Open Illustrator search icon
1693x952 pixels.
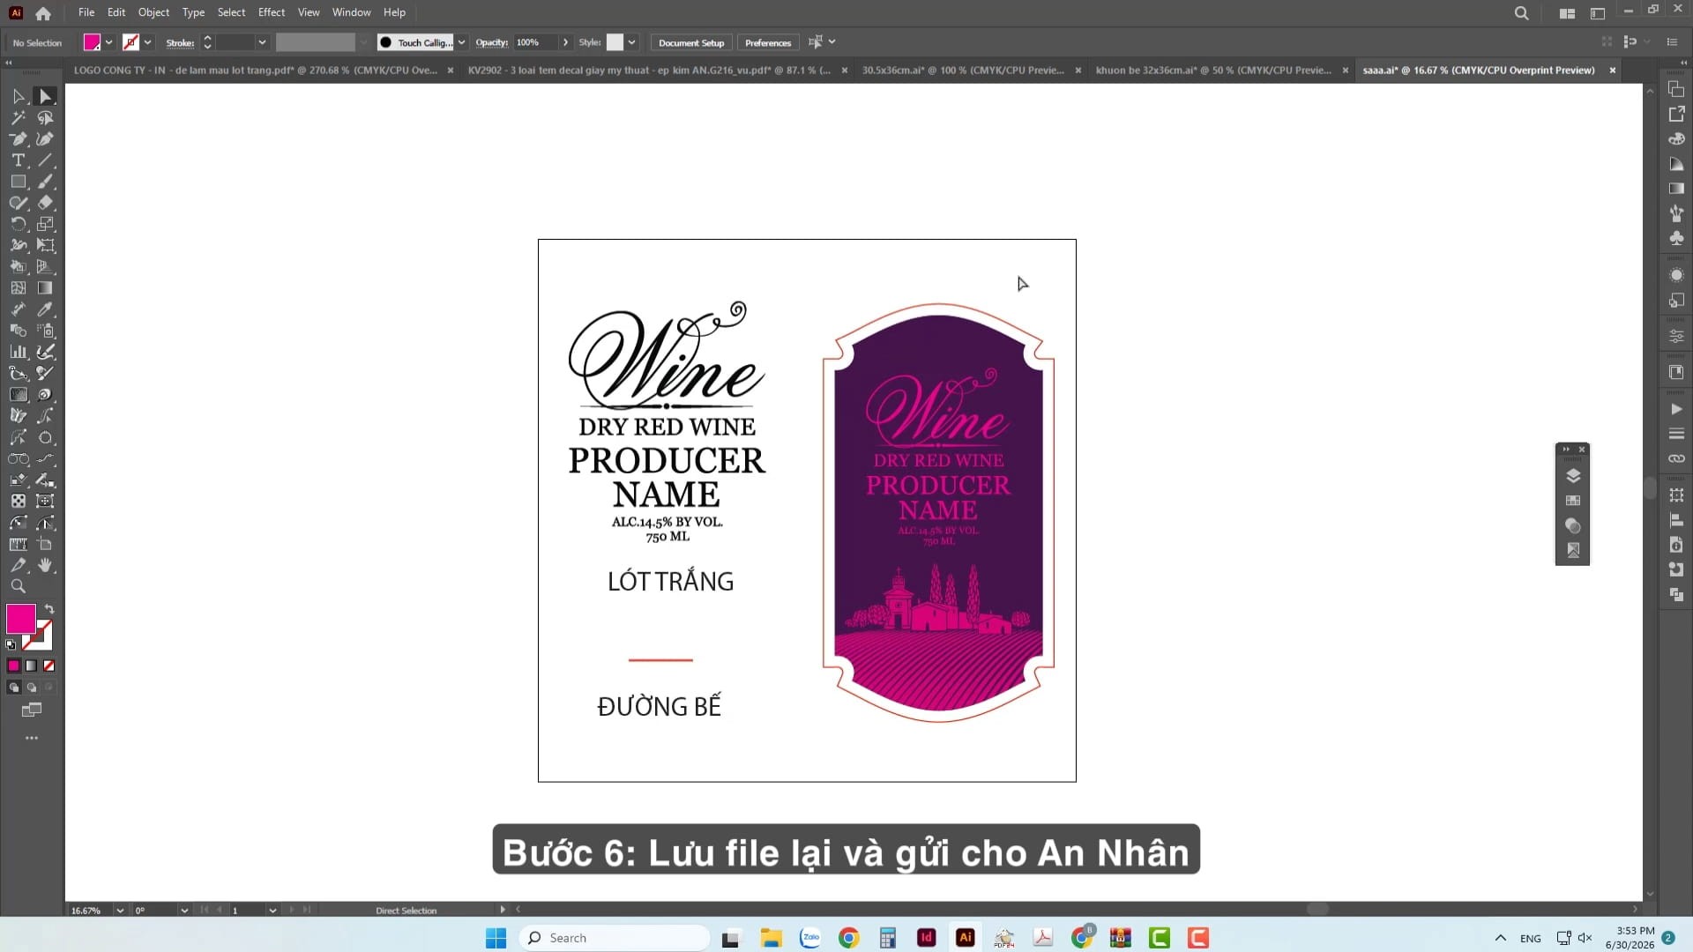(x=1521, y=13)
